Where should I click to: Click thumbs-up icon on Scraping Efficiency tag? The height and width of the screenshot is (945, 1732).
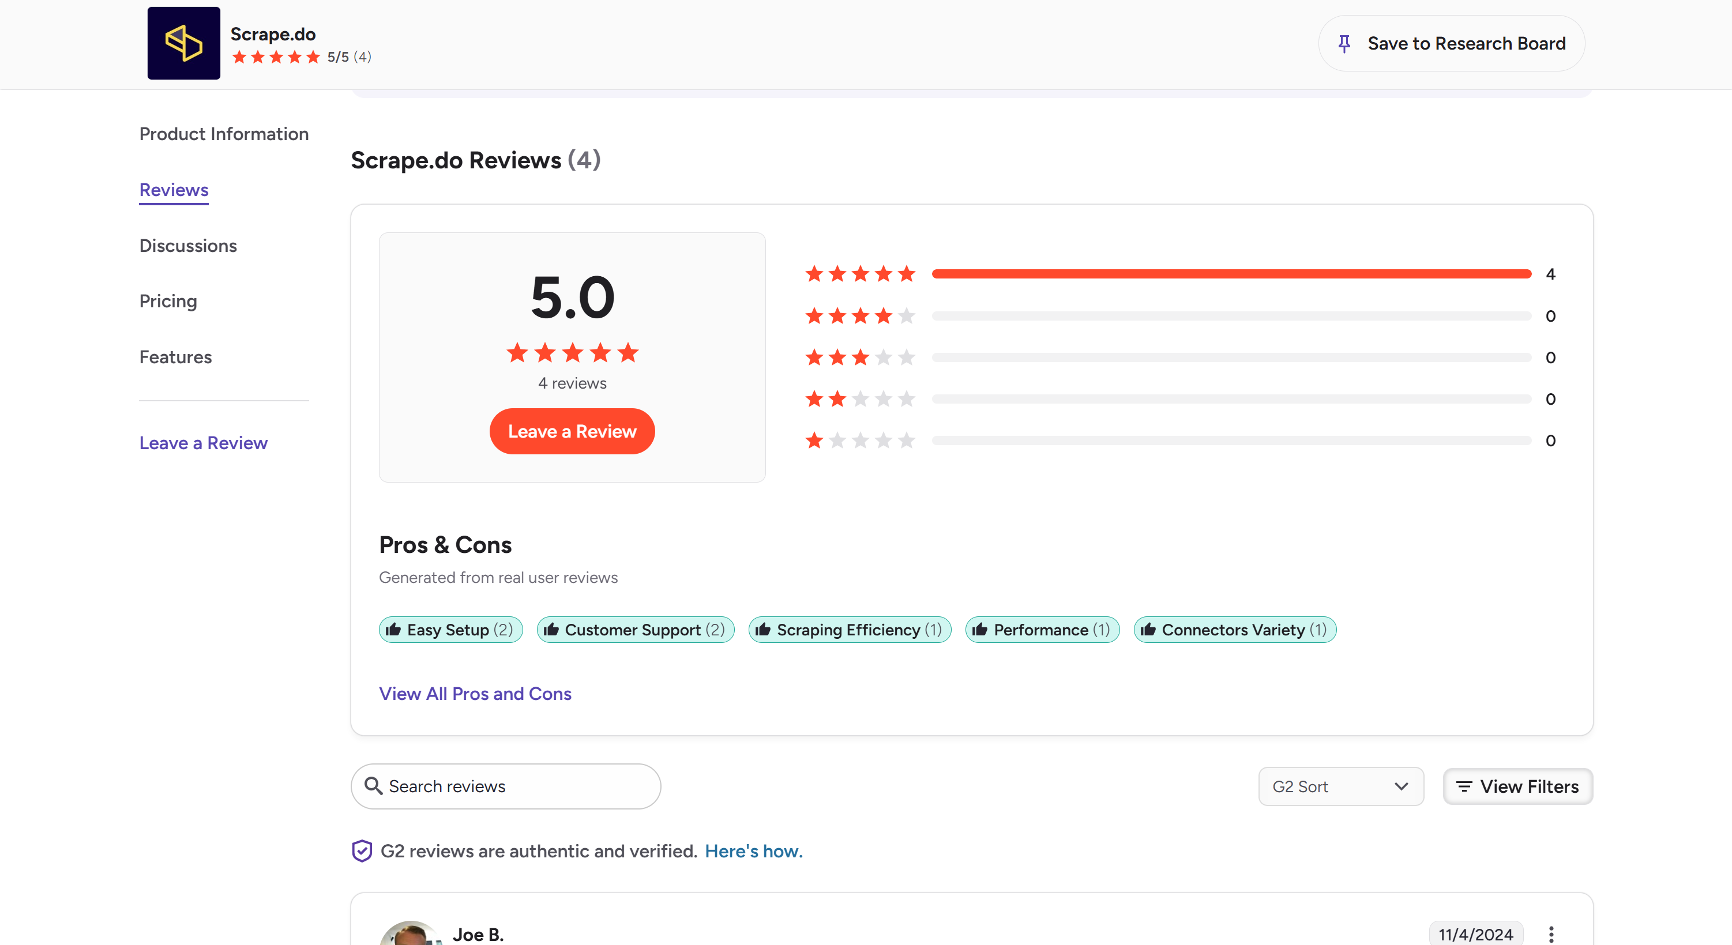point(762,629)
